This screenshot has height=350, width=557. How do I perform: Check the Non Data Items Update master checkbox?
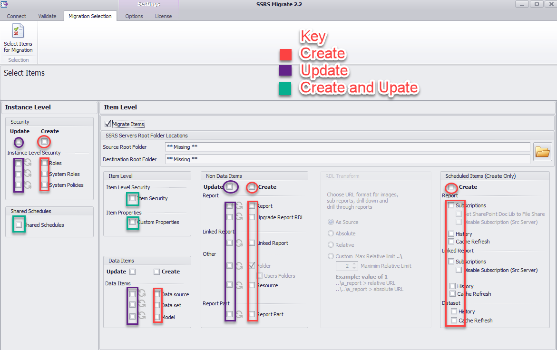230,186
